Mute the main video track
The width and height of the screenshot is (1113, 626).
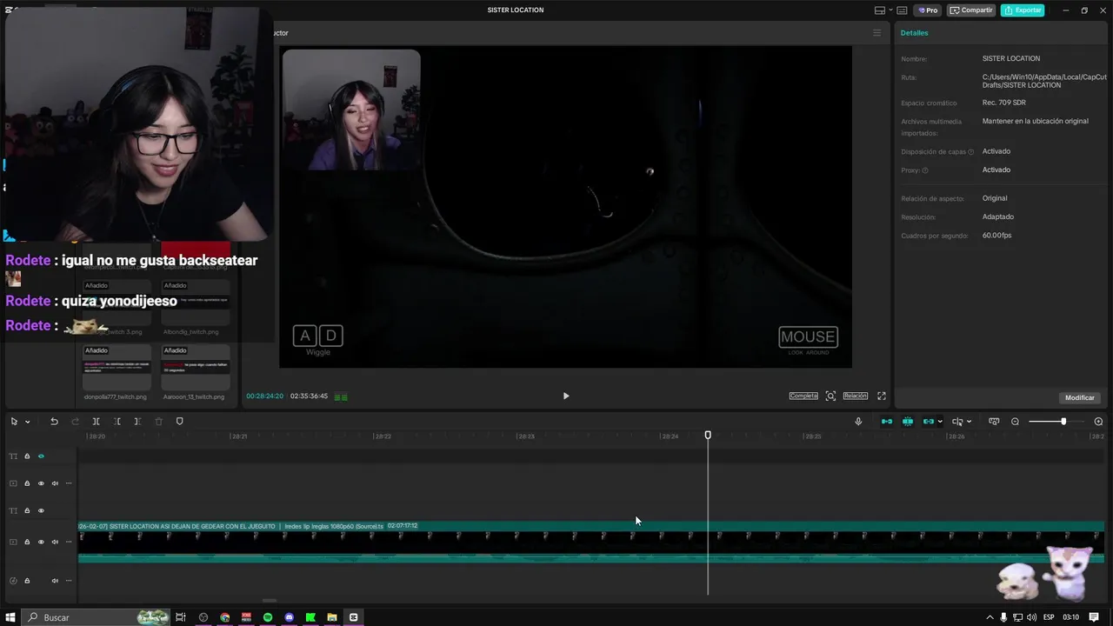click(55, 543)
